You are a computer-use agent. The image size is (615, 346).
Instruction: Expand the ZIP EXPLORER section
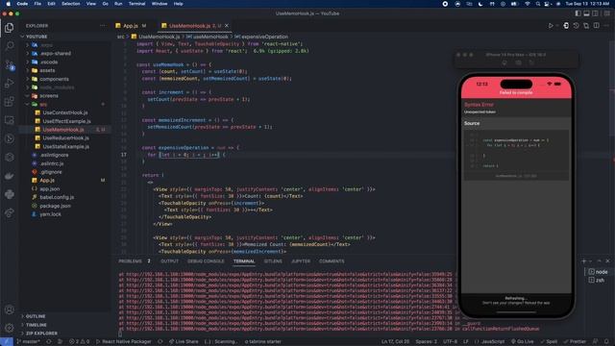tap(65, 334)
